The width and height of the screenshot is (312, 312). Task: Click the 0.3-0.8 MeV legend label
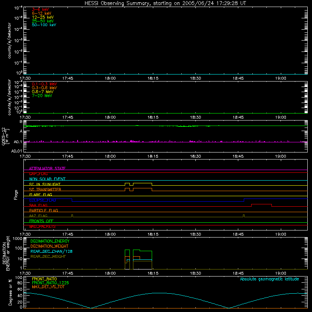point(44,88)
